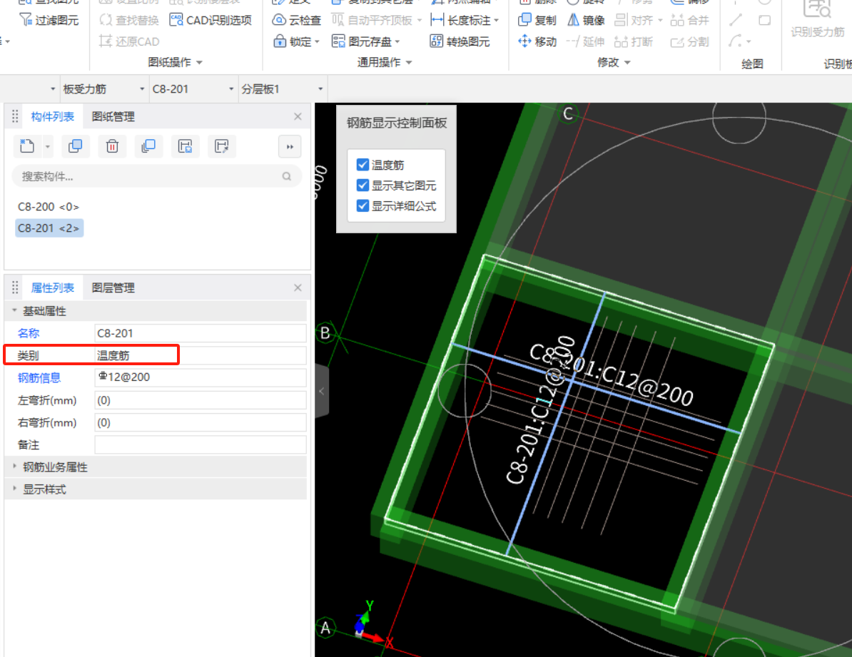Screen dimensions: 852x657
Task: Close the 构件列表 panel
Action: pos(298,116)
